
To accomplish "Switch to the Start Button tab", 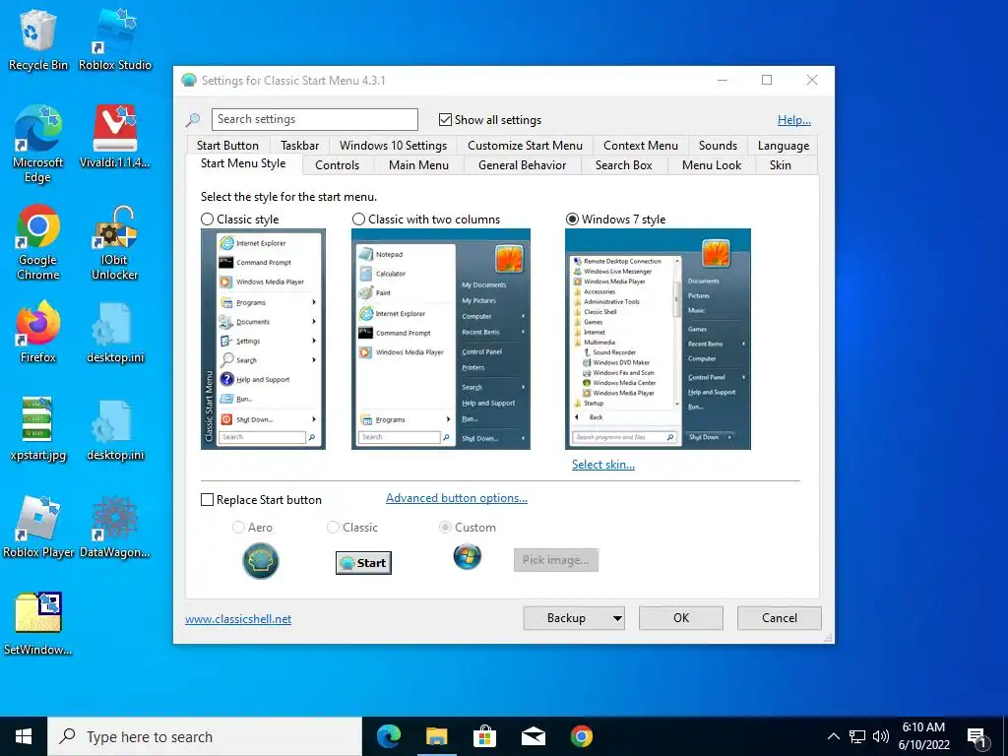I will [x=227, y=146].
